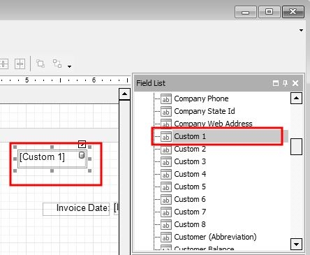Click the Field List scroll up arrow
This screenshot has height=255, width=310.
tap(296, 98)
